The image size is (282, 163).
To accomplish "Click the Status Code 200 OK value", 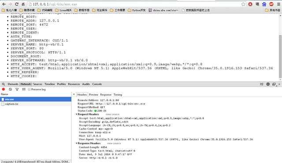I will coord(100,111).
